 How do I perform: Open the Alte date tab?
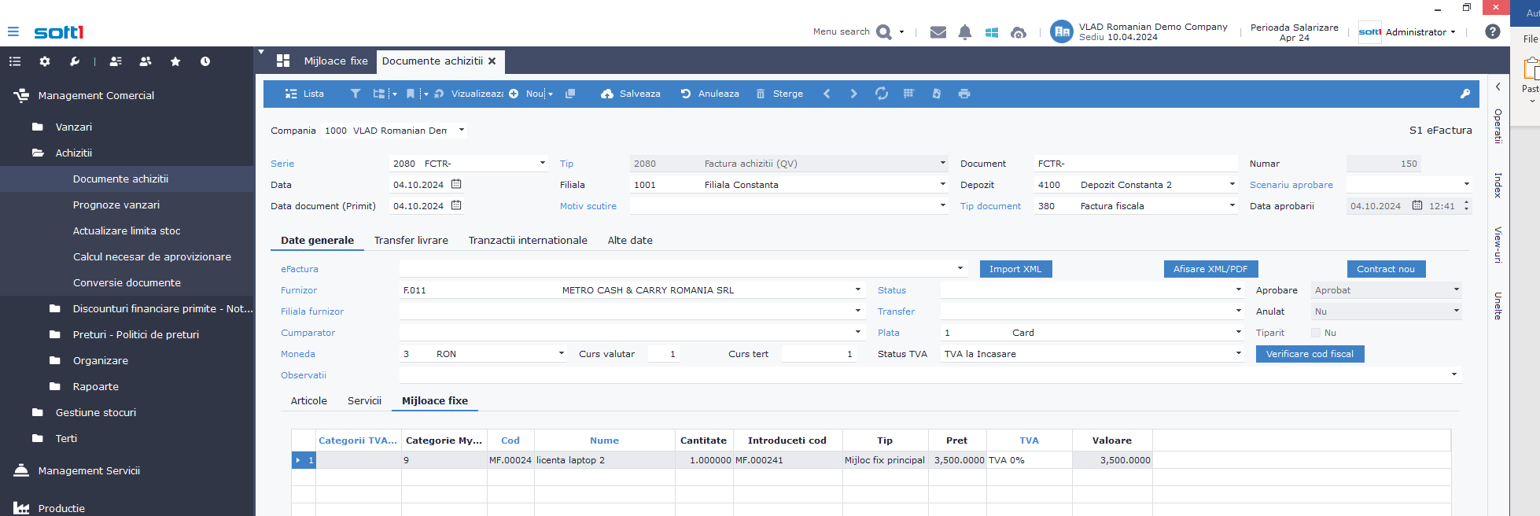pos(630,240)
